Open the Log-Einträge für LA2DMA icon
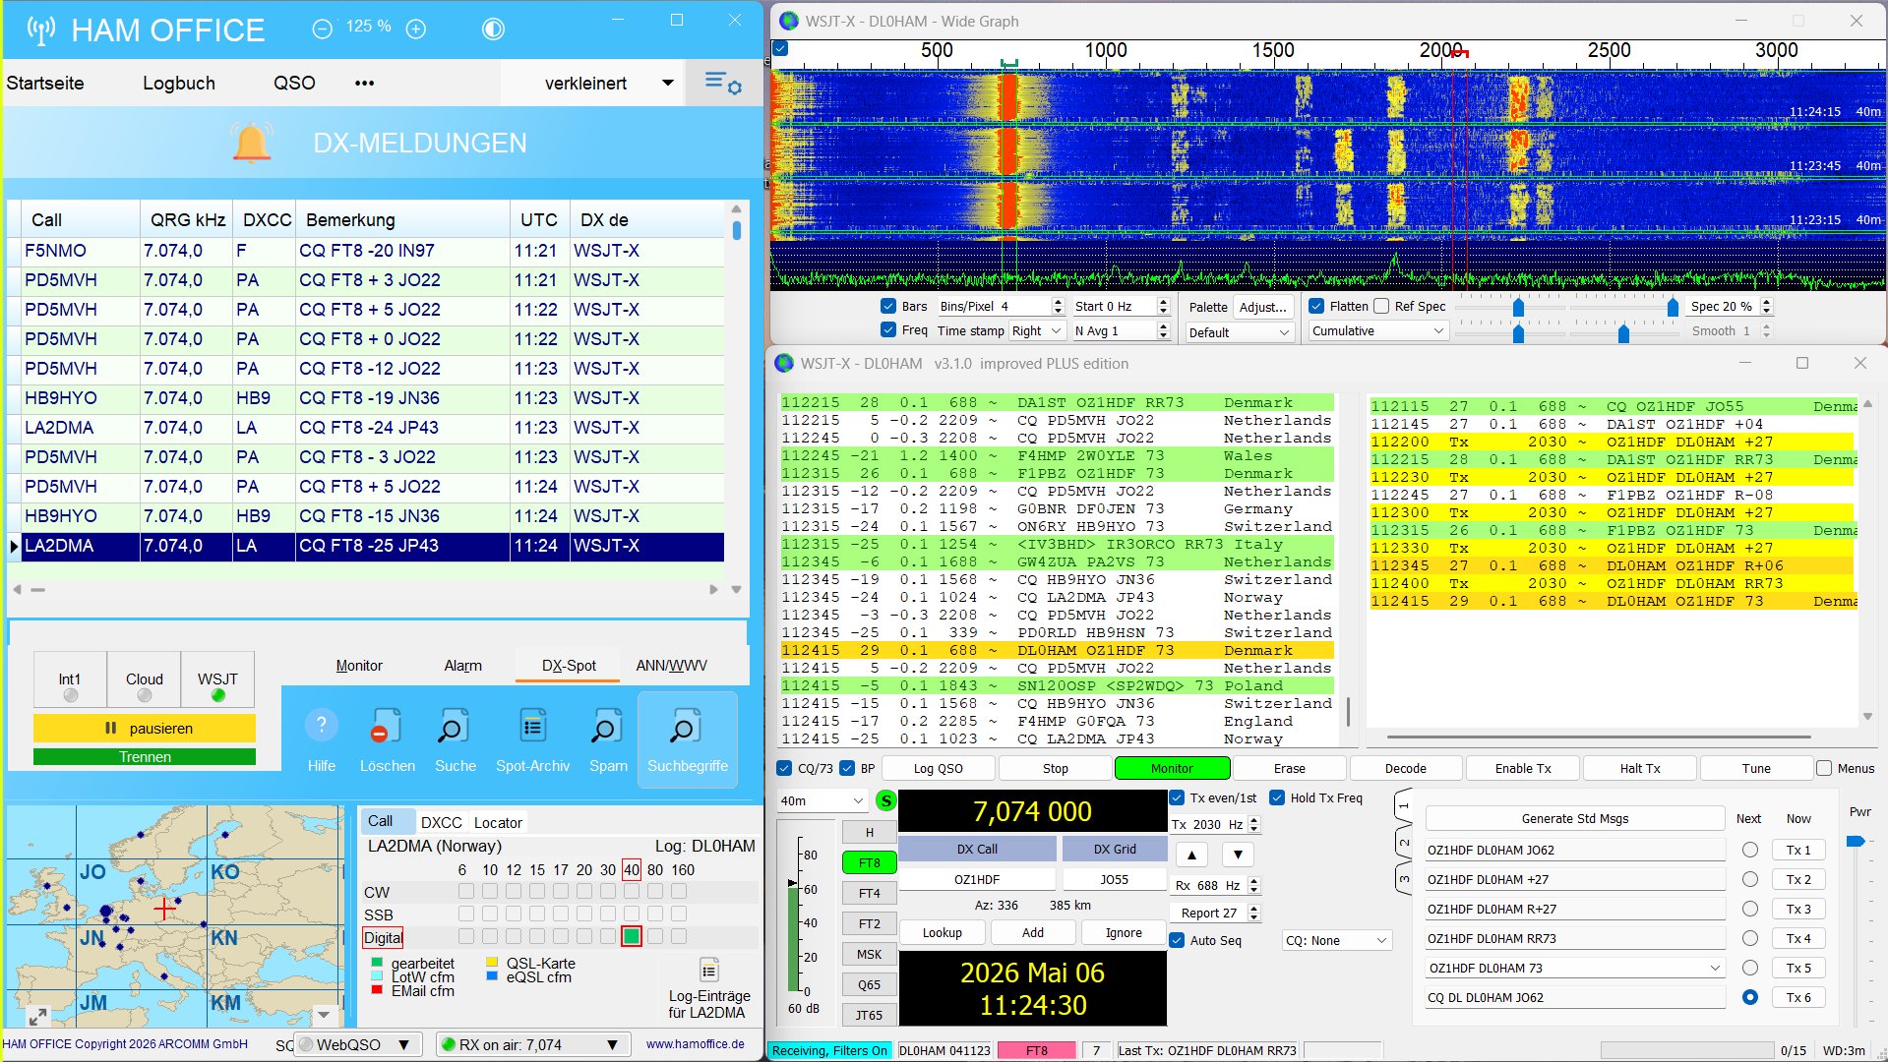 tap(708, 970)
